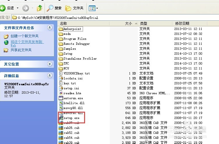This screenshot has width=219, height=144.
Task: Collapse the Details panel
Action: [x=50, y=75]
